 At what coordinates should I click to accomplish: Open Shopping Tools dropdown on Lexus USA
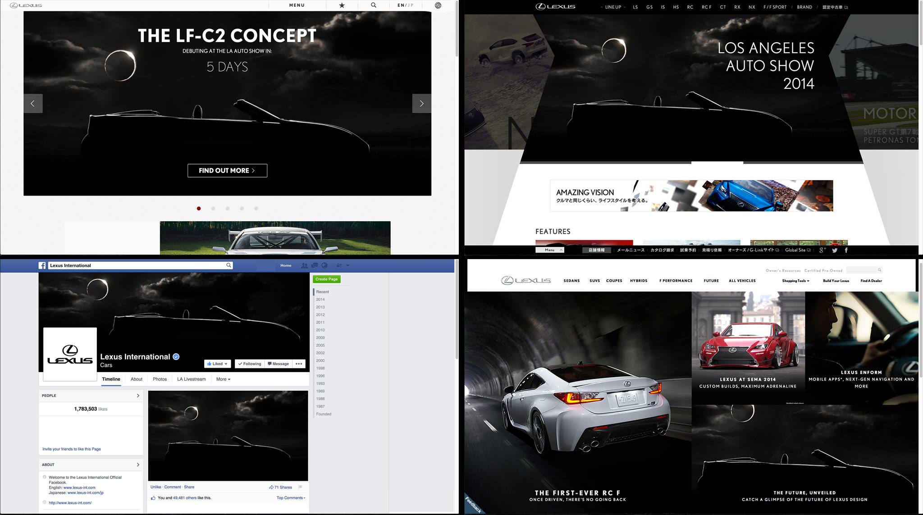[x=796, y=281]
